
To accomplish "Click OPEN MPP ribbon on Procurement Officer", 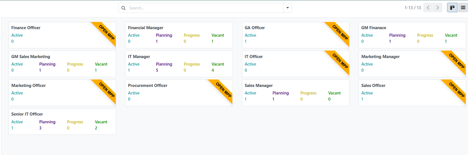I will coord(224,90).
